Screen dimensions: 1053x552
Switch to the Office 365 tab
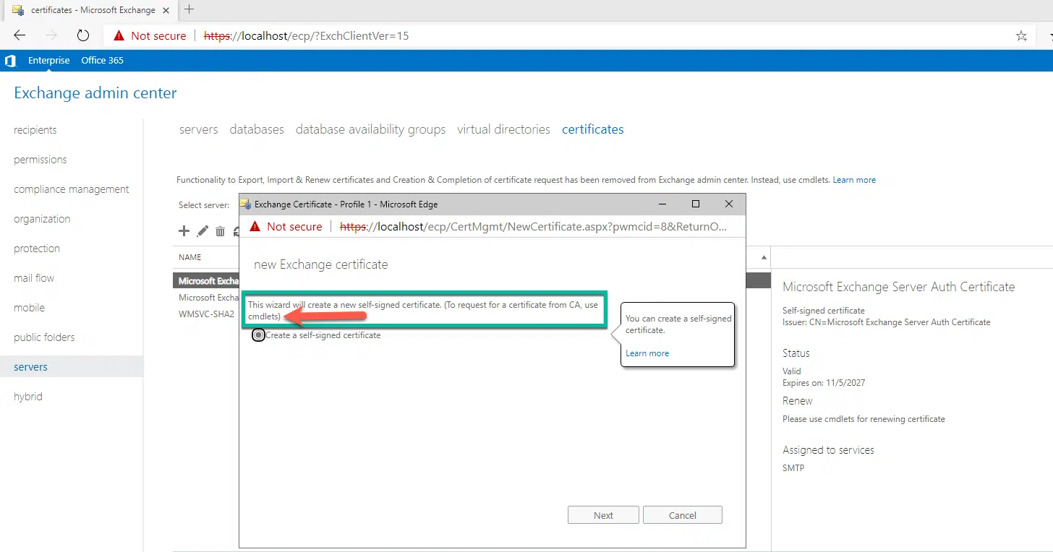pos(102,61)
